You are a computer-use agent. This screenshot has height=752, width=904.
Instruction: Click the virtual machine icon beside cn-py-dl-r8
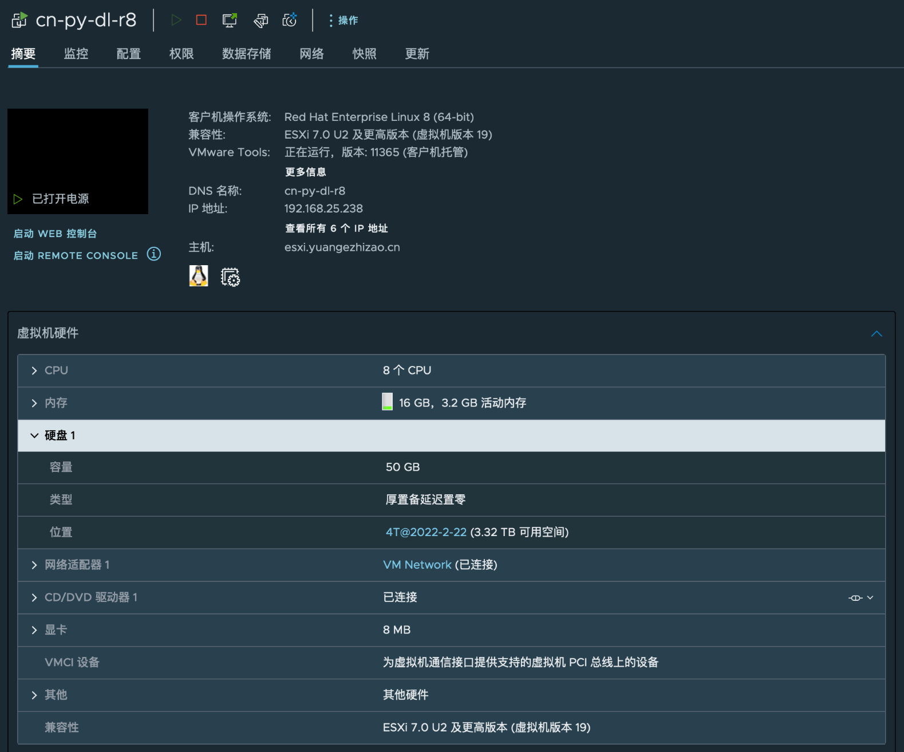(x=19, y=20)
